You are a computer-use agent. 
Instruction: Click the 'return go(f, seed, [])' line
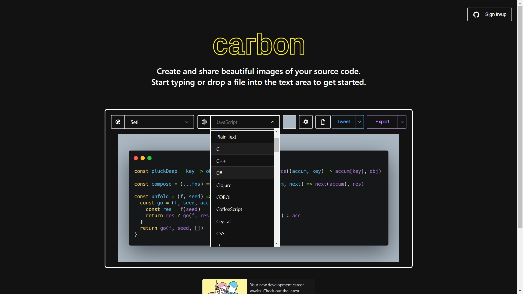click(x=172, y=228)
